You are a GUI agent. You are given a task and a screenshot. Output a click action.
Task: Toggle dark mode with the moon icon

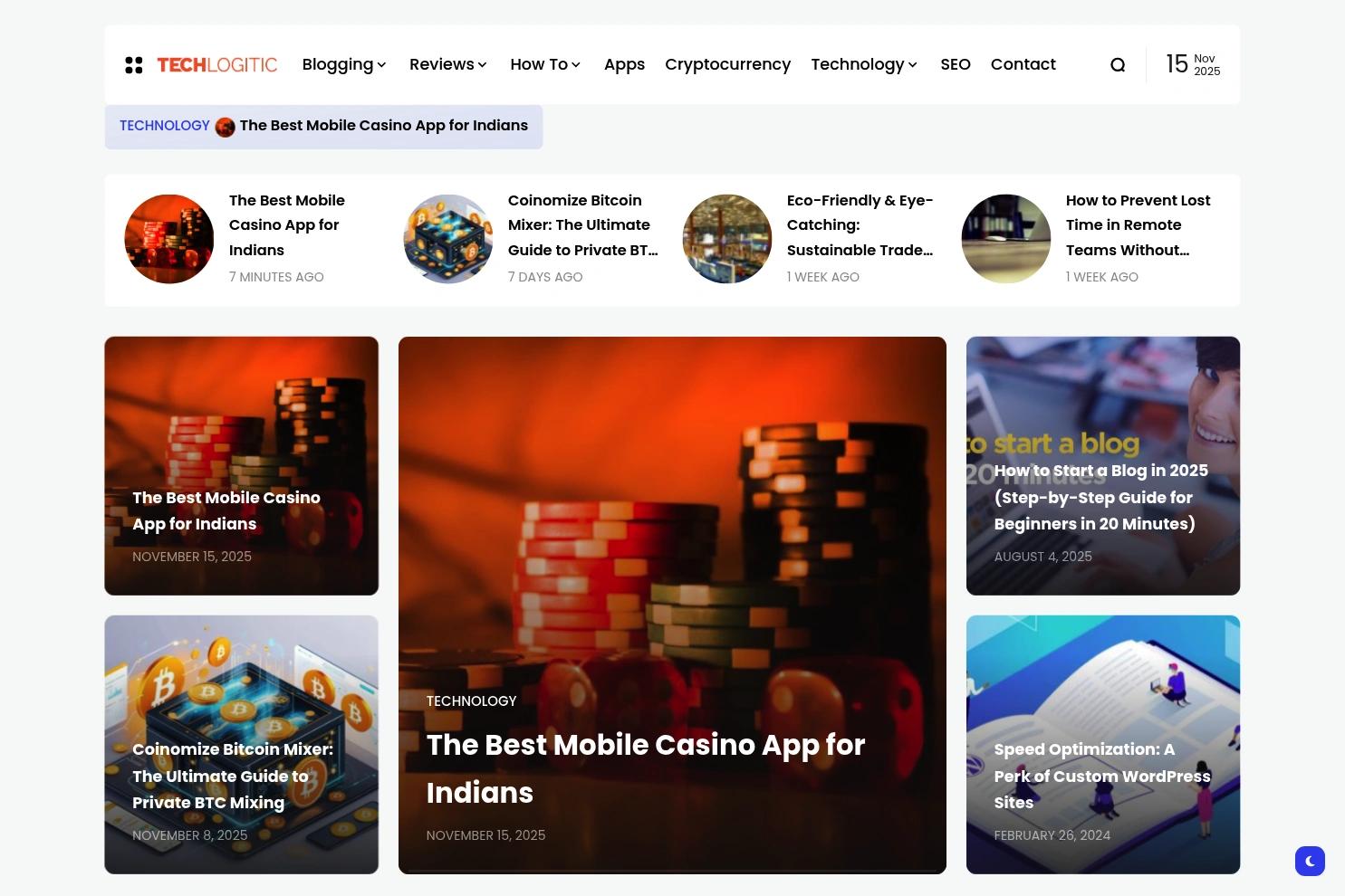[1310, 861]
